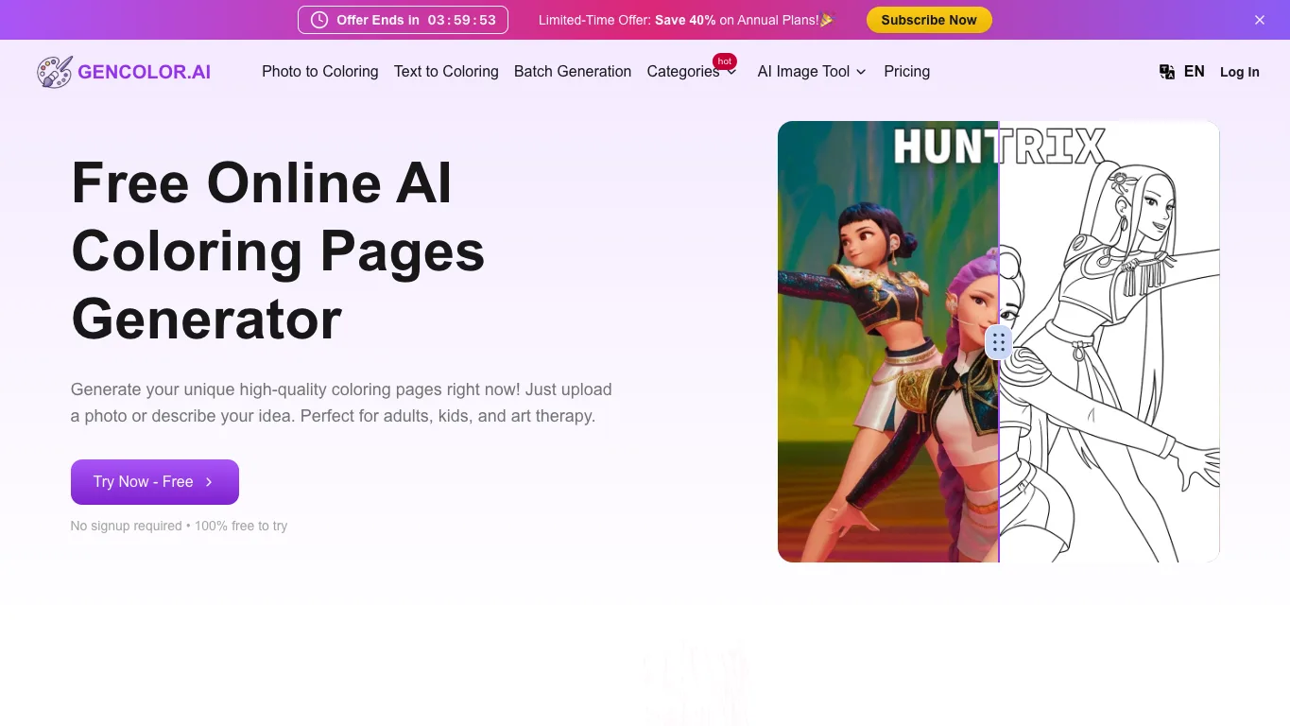
Task: Open the Pricing page
Action: click(907, 72)
